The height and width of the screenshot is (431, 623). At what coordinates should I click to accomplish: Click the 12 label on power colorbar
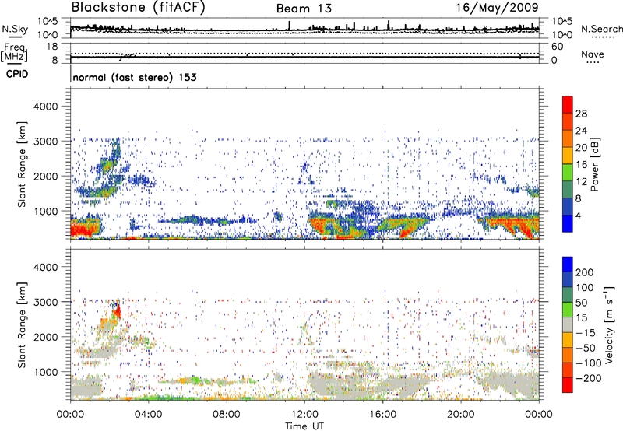click(x=581, y=182)
